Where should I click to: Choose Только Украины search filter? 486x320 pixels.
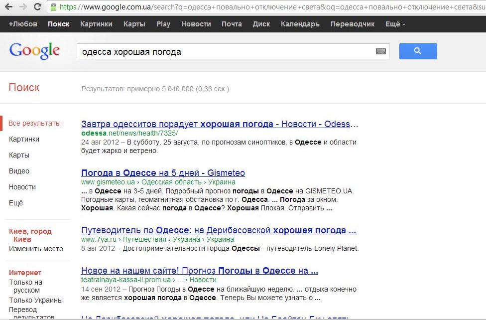pos(36,300)
